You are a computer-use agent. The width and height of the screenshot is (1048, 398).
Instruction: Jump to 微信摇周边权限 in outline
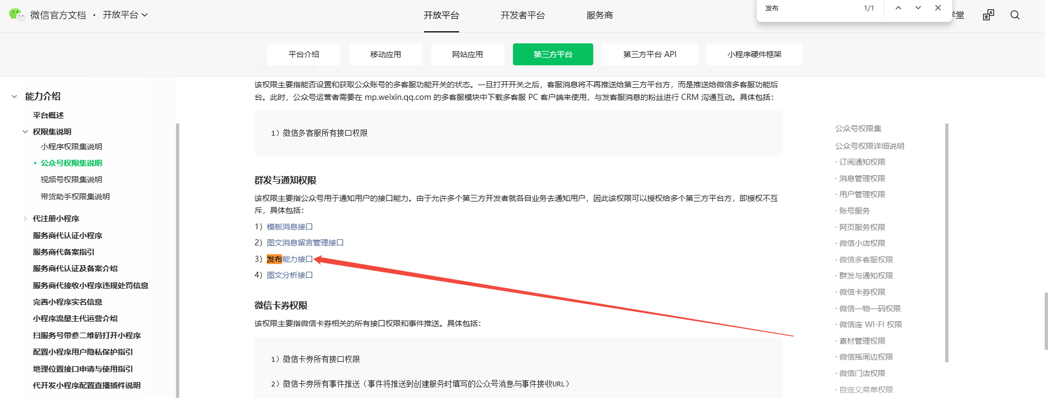(x=866, y=357)
